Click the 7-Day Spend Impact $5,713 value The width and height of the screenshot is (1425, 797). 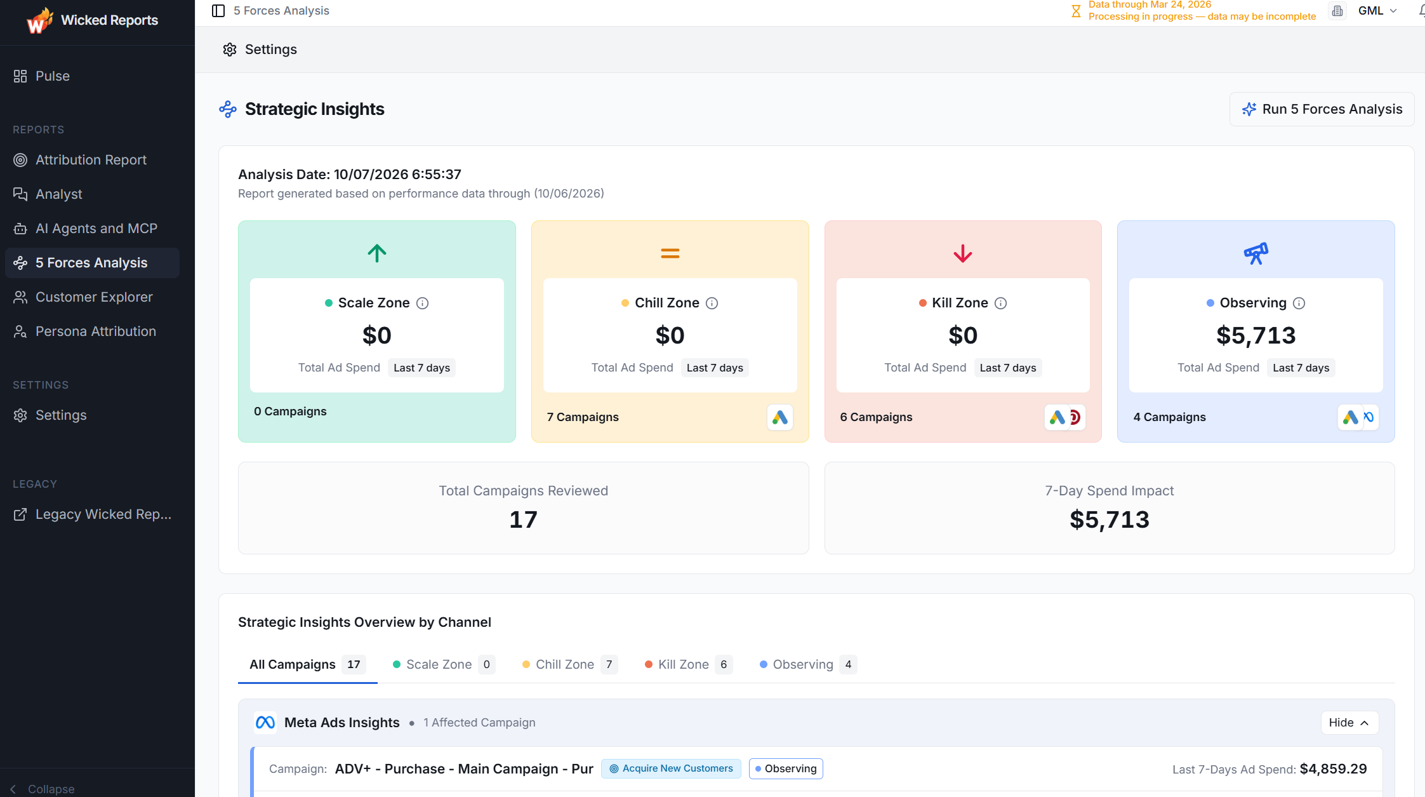click(x=1110, y=520)
